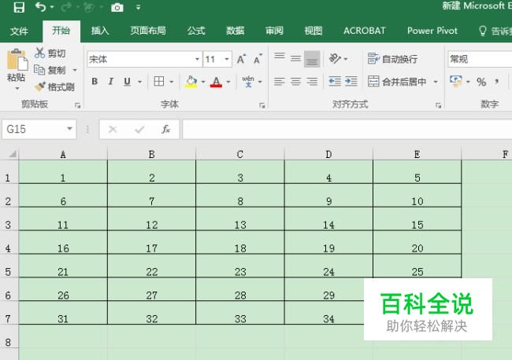Screen dimensions: 512x360
Task: Click the formula confirm checkmark icon
Action: [139, 130]
